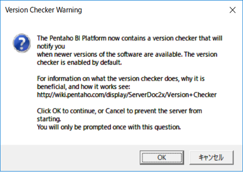Click the wiki.pentaho.com URL in the message
This screenshot has height=172, width=243.
(x=127, y=95)
